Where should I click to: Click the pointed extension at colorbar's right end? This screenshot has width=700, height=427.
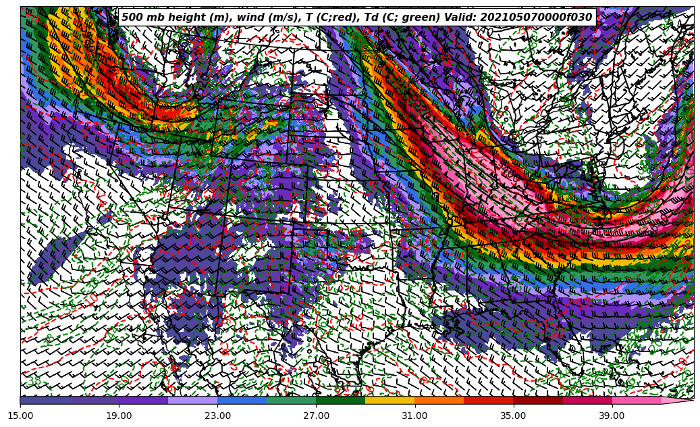pyautogui.click(x=677, y=400)
